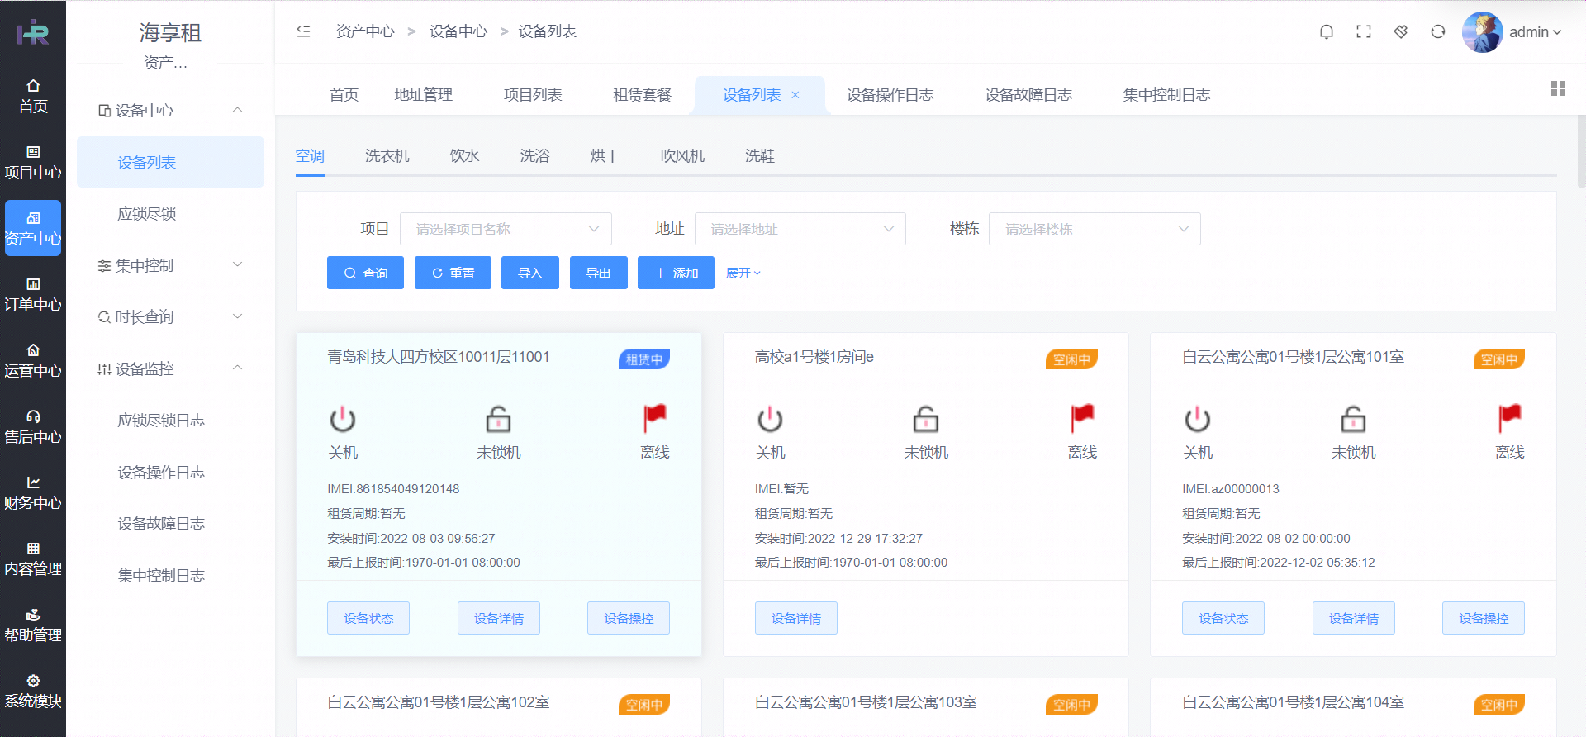Click the 租赁中 badge on first card
The height and width of the screenshot is (737, 1586).
(644, 359)
